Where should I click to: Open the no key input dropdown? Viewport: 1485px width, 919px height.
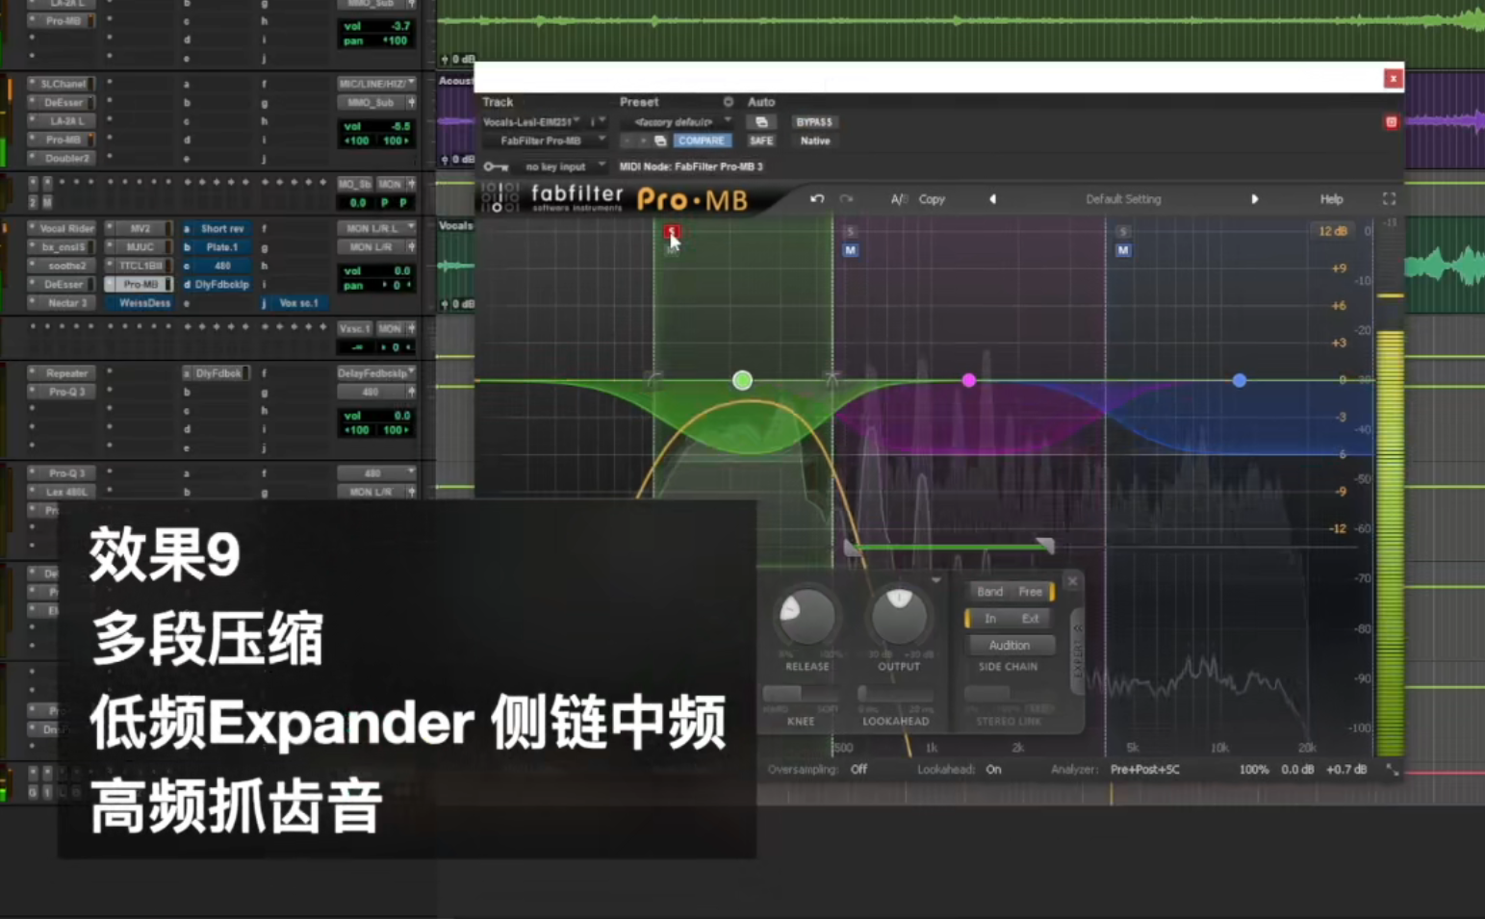point(563,166)
